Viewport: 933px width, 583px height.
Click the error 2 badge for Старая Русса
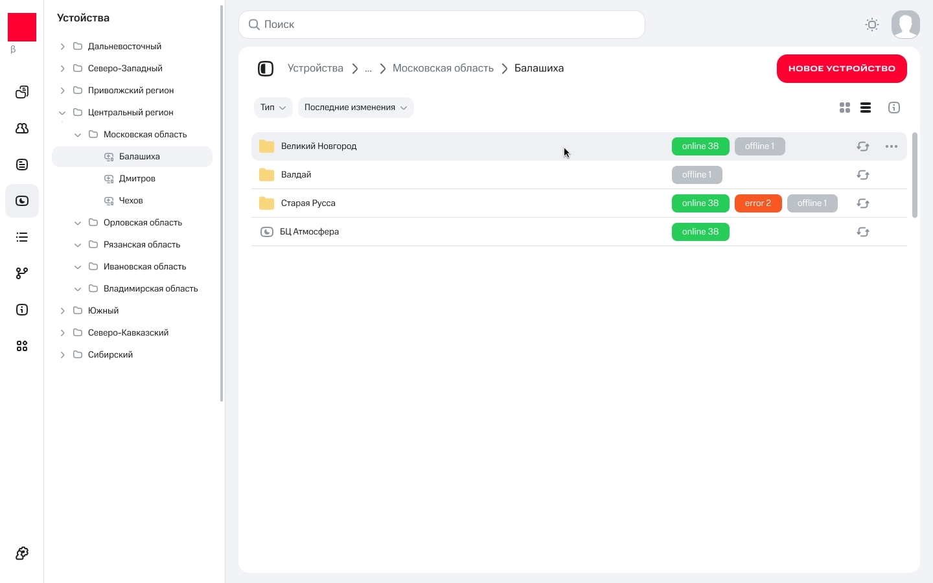(x=758, y=203)
